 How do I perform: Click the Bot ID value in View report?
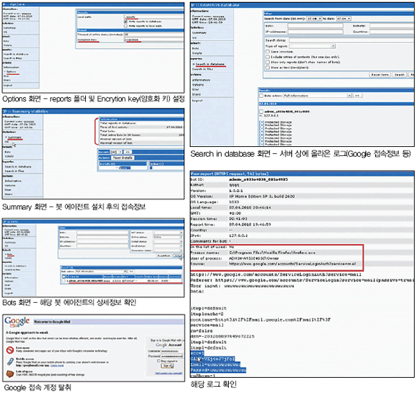pos(258,180)
